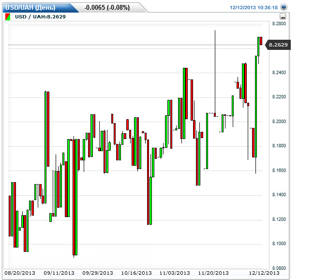The width and height of the screenshot is (314, 280).
Task: Click the 8.1000 price axis label
Action: pyautogui.click(x=279, y=244)
